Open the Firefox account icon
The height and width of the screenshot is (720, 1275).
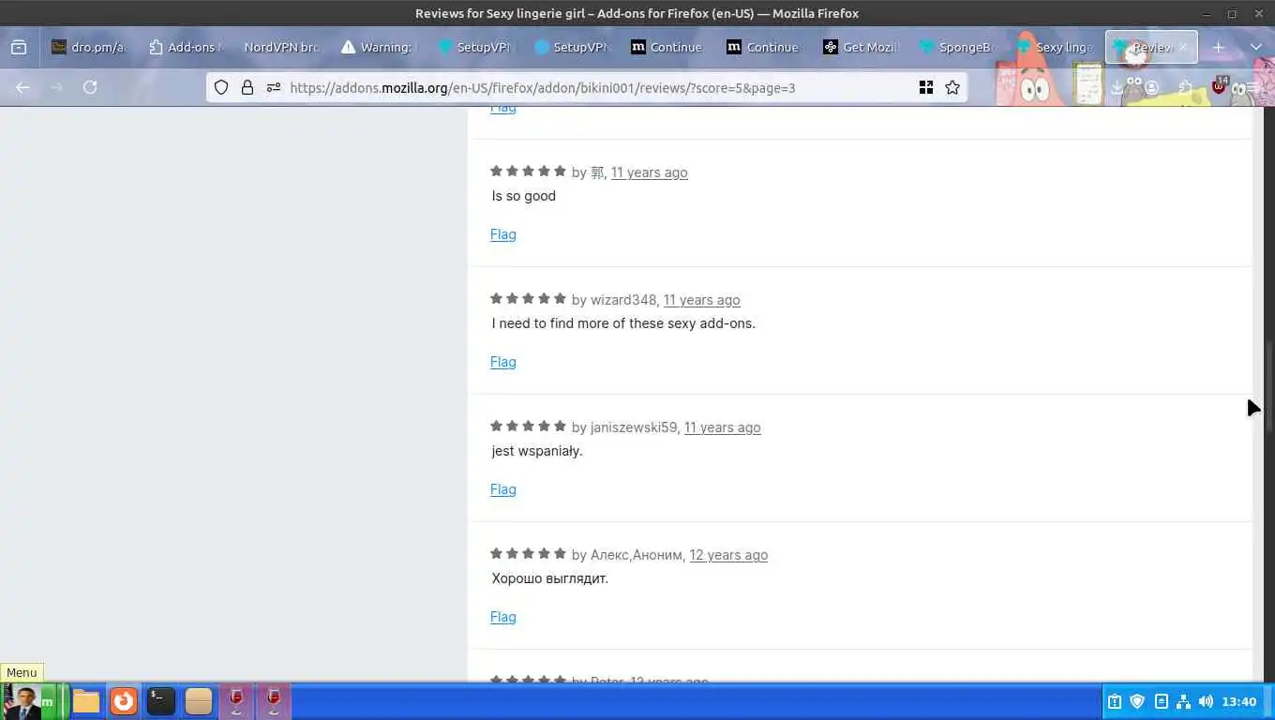1151,87
